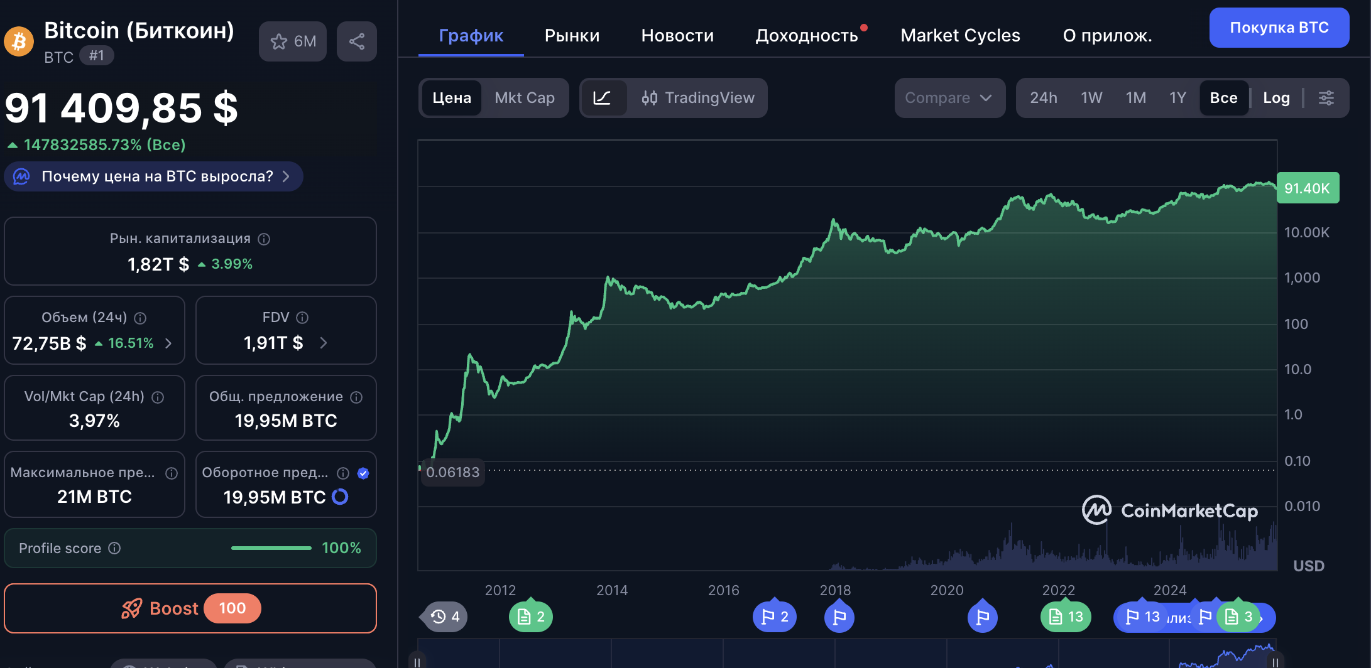Screen dimensions: 1371x668
Task: Click the Покупка BTC button
Action: click(x=1279, y=28)
